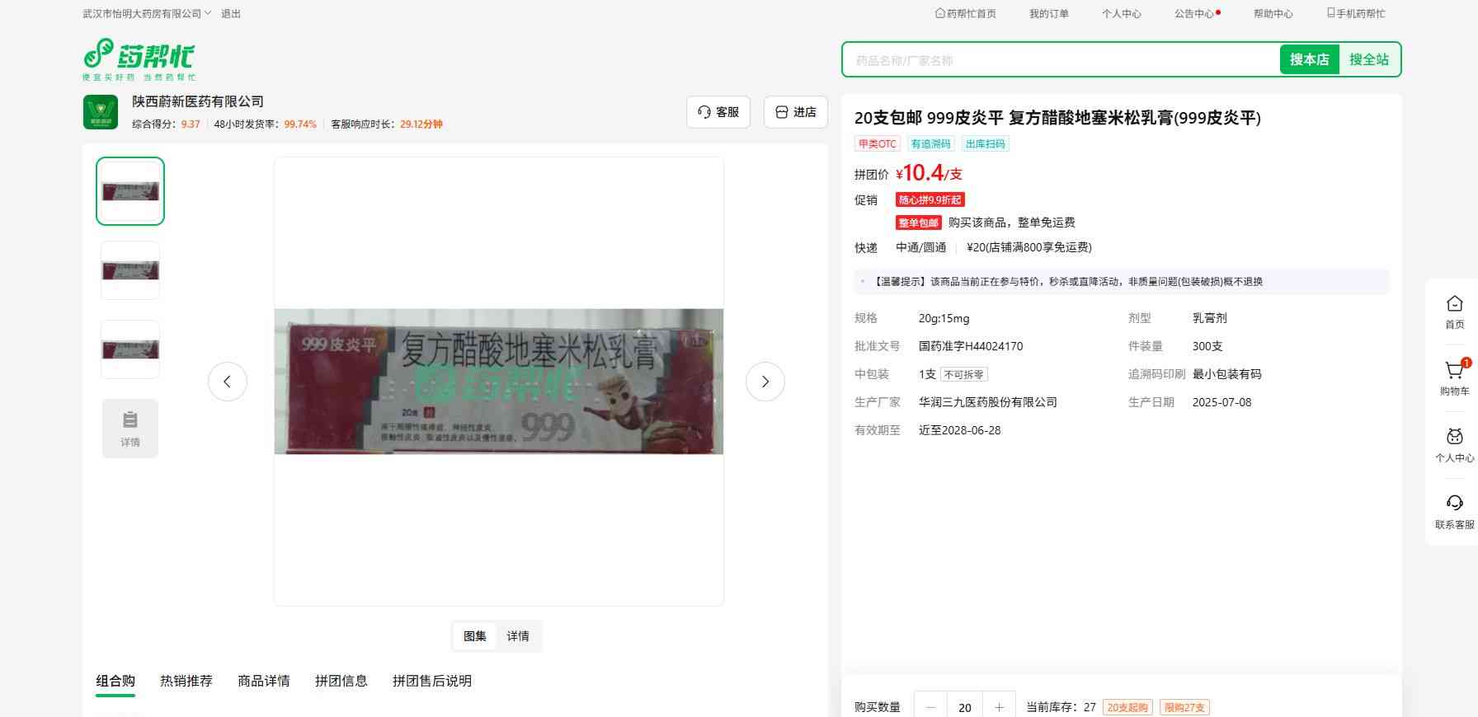
Task: Click the 陕西蔚新医药 shop logo
Action: [x=101, y=112]
